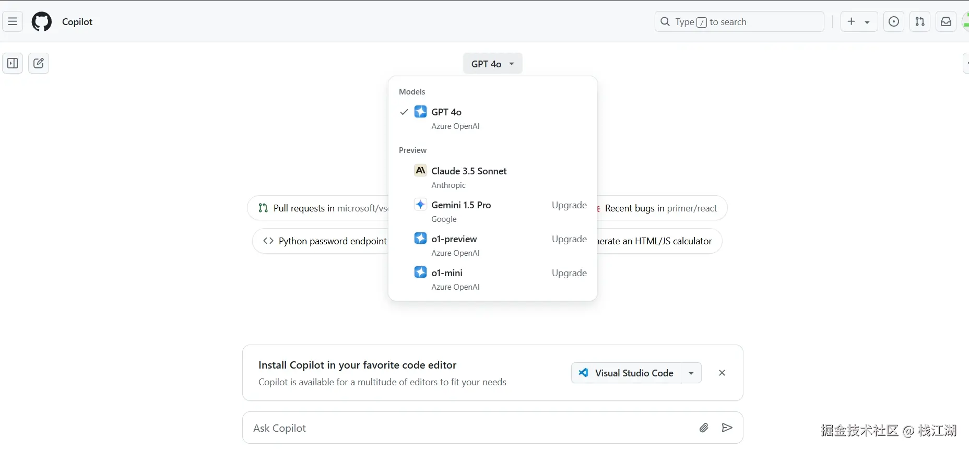Click the Visual Studio Code button
Viewport: 969px width, 450px height.
(626, 373)
